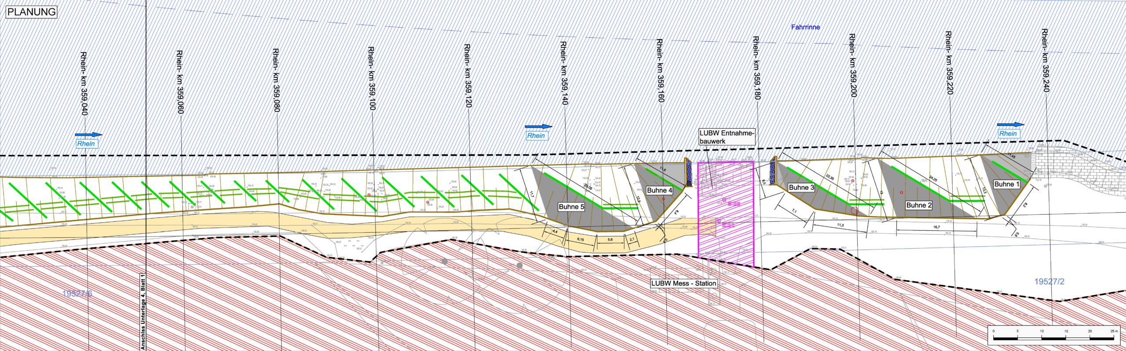Select the Rhein-km 359,200 station label
The image size is (1126, 351).
[x=852, y=66]
